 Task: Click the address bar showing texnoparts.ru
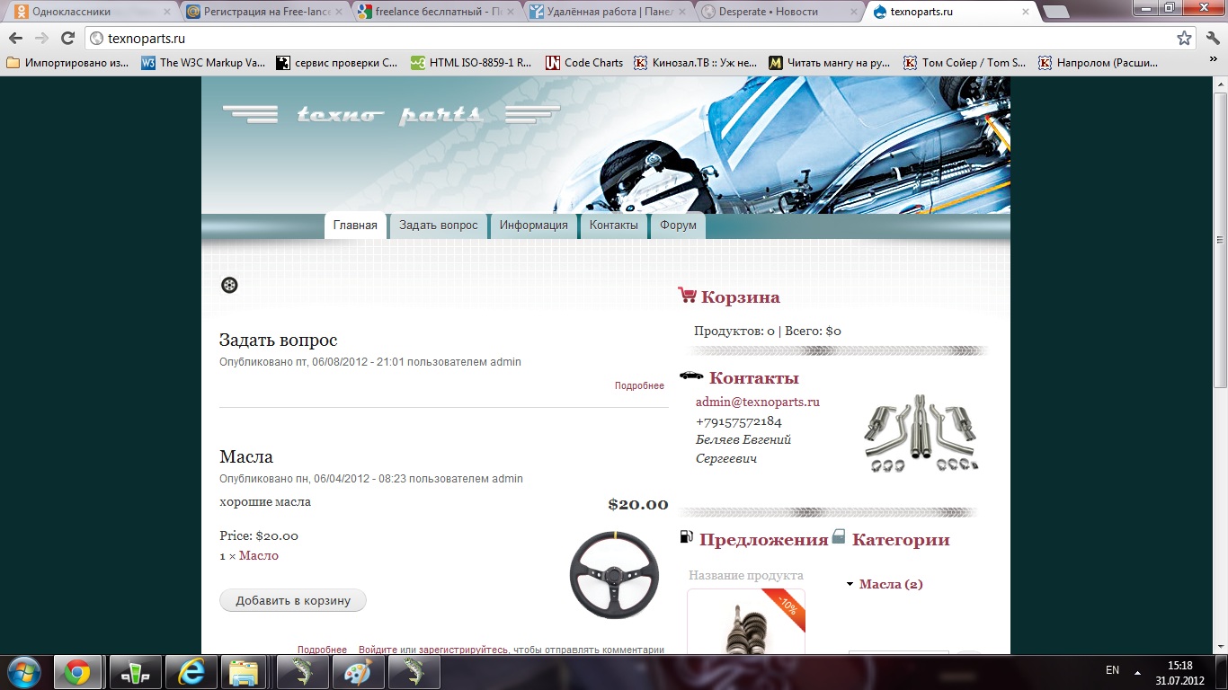(x=629, y=39)
